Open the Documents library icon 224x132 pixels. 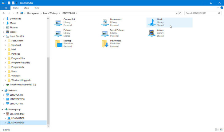click(105, 23)
